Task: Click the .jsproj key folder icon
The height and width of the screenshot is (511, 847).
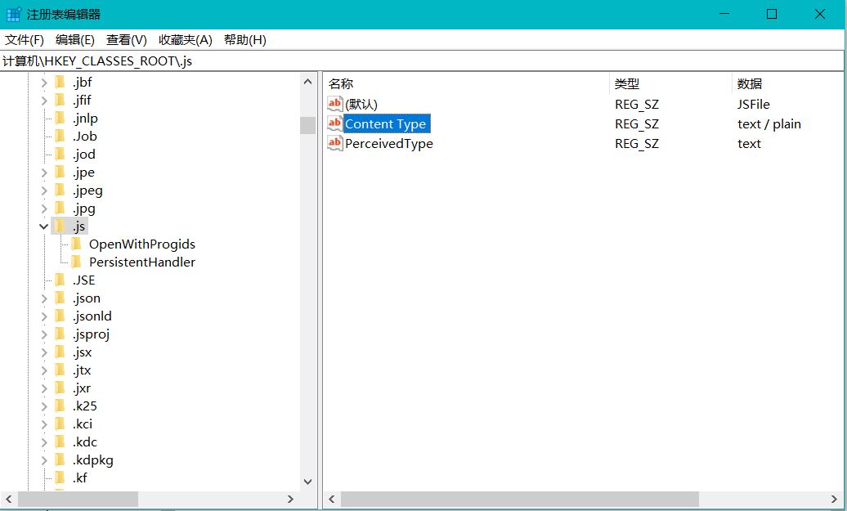Action: click(60, 334)
